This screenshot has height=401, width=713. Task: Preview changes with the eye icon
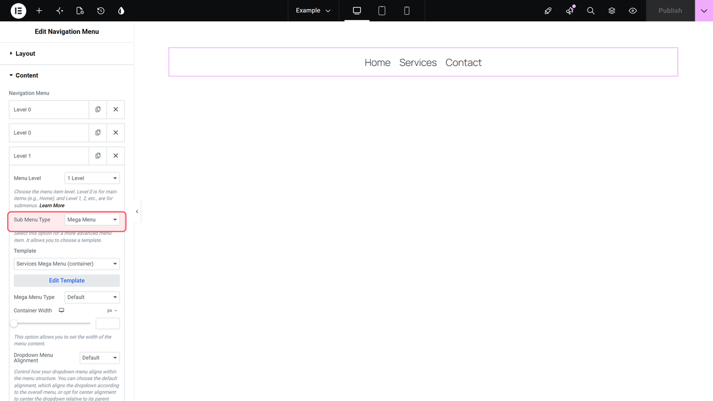tap(633, 11)
